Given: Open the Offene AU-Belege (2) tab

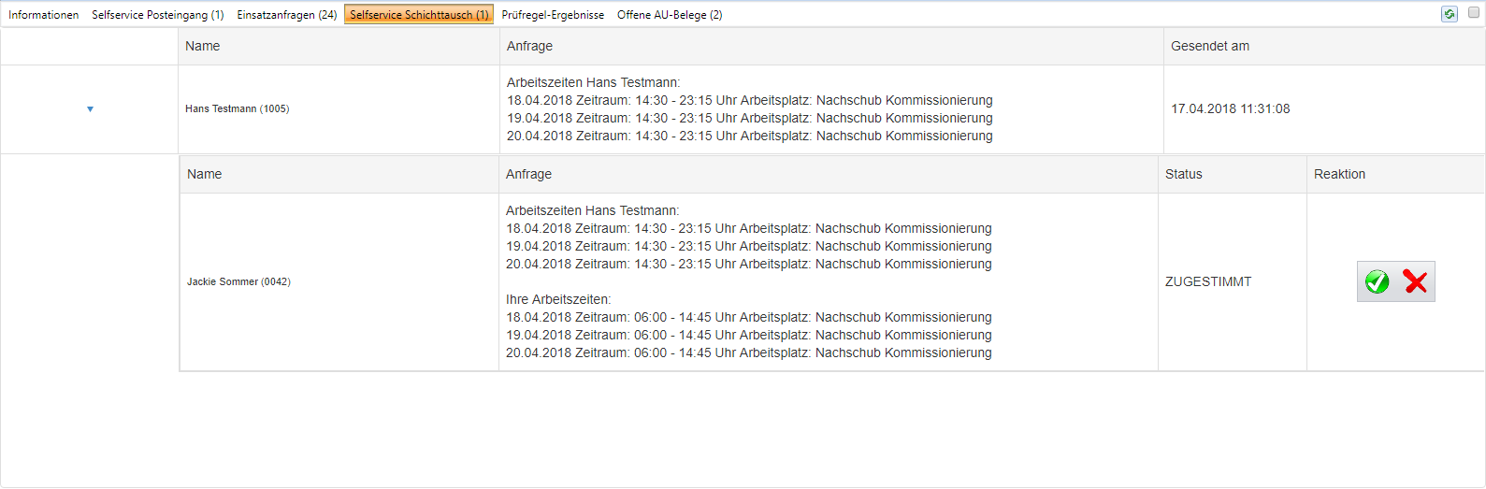Looking at the screenshot, I should pos(670,15).
